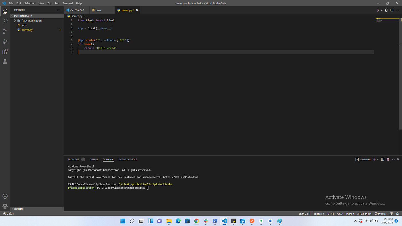Open the new terminal launch profile dropdown
402x226 pixels.
pyautogui.click(x=378, y=159)
